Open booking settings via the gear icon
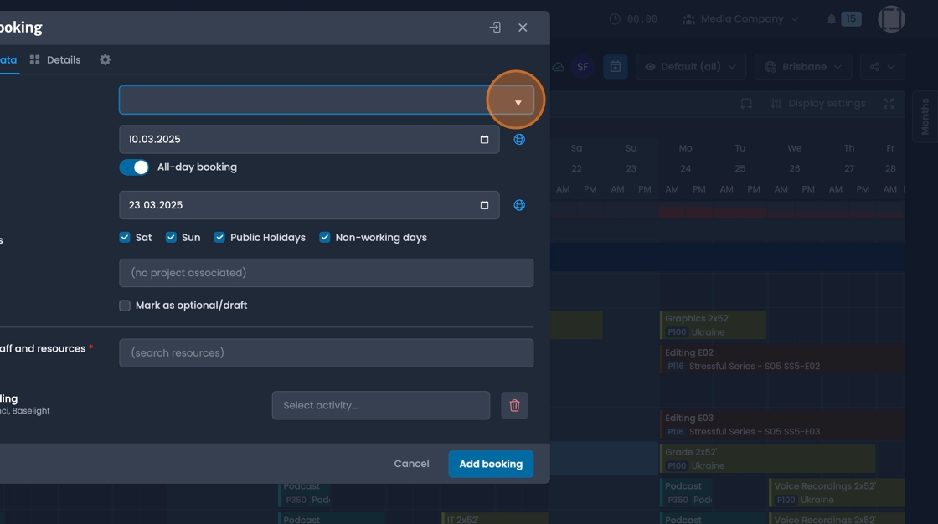The height and width of the screenshot is (524, 938). [x=106, y=59]
